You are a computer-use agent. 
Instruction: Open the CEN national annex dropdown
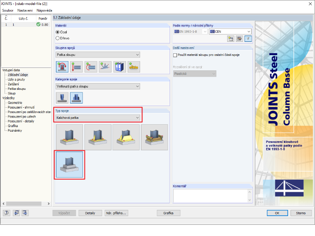click(230, 31)
